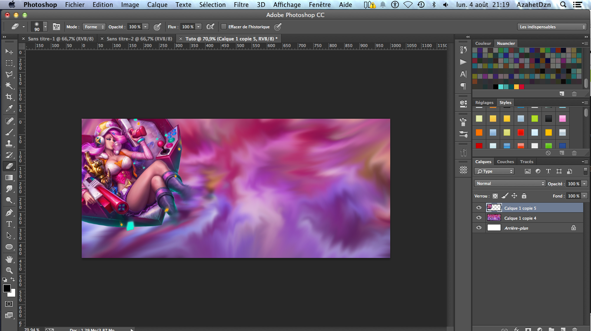Hide the Calque 1 copie 5 layer
This screenshot has width=591, height=331.
tap(479, 208)
